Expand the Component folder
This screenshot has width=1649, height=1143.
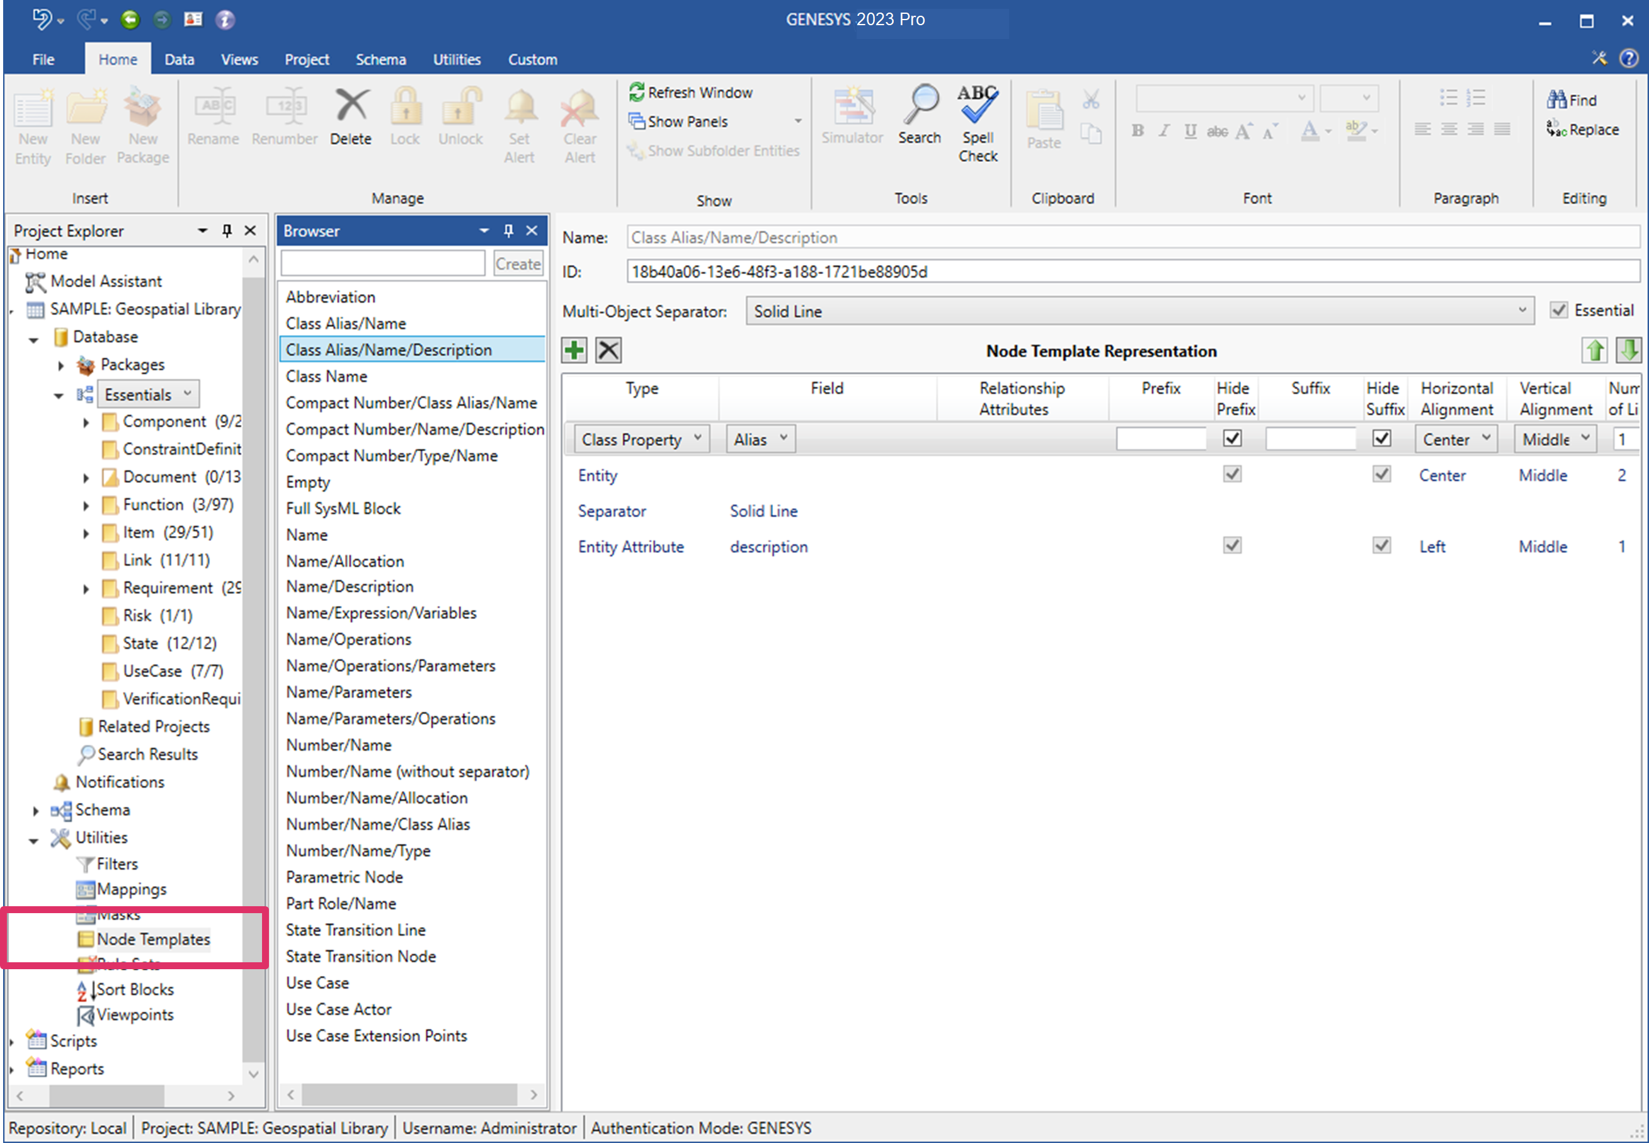click(86, 423)
